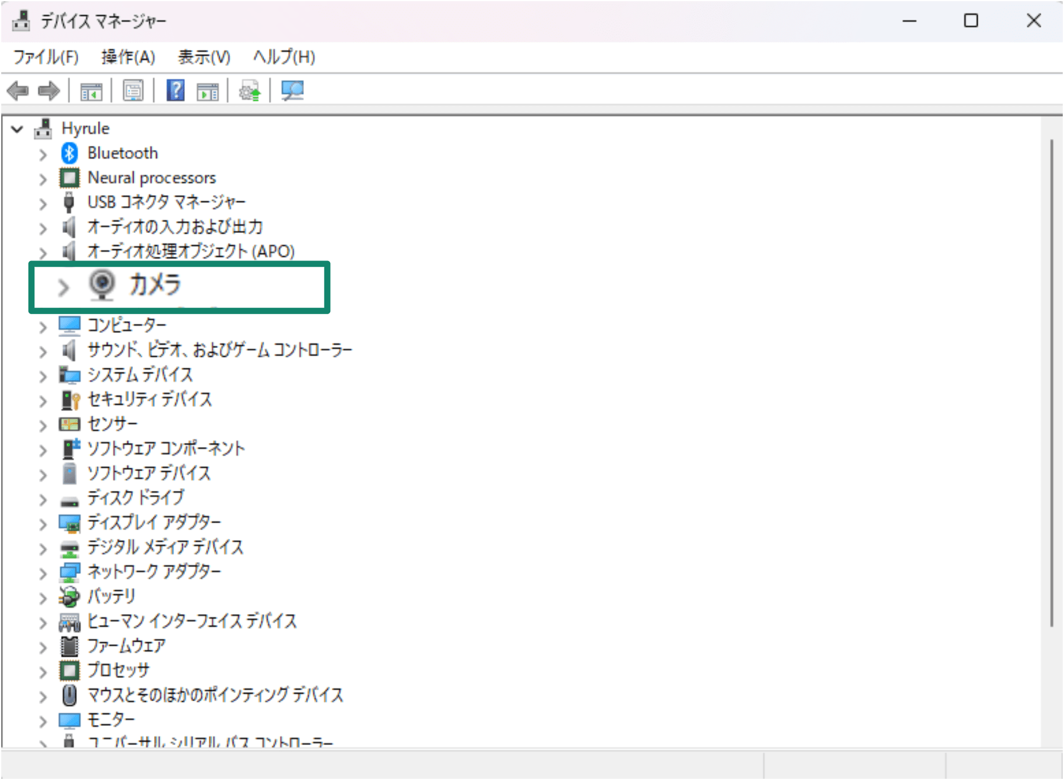Open the 表示(V) menu
The image size is (1064, 780).
(203, 57)
